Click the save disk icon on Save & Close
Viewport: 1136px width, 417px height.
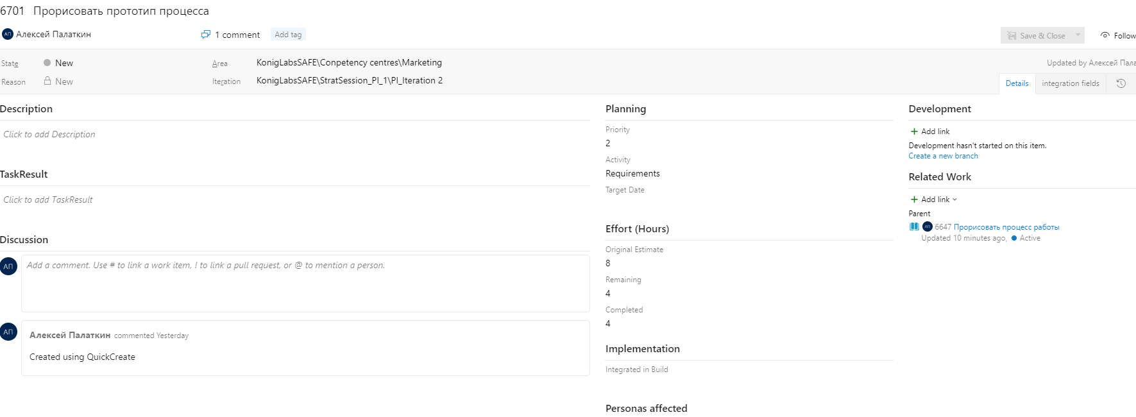click(x=1012, y=35)
